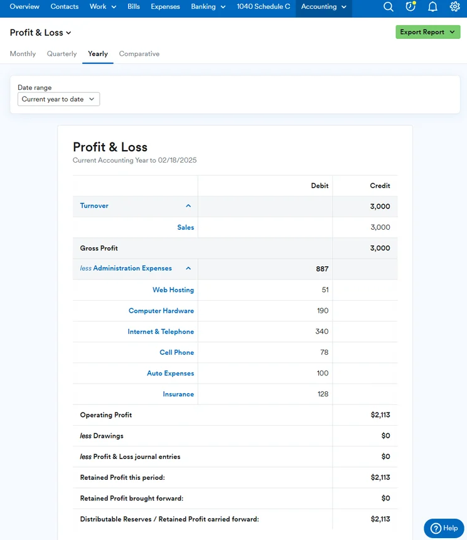This screenshot has width=467, height=540.
Task: Open the Computer Hardware account link
Action: [x=161, y=311]
